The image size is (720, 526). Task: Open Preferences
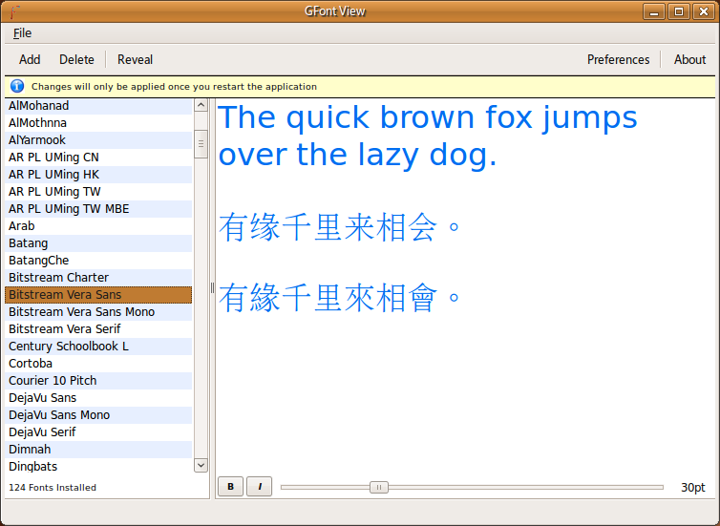618,60
